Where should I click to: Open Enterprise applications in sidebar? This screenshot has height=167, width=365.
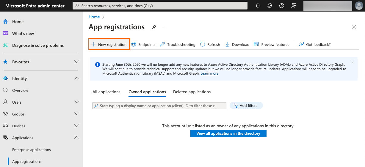point(32,150)
